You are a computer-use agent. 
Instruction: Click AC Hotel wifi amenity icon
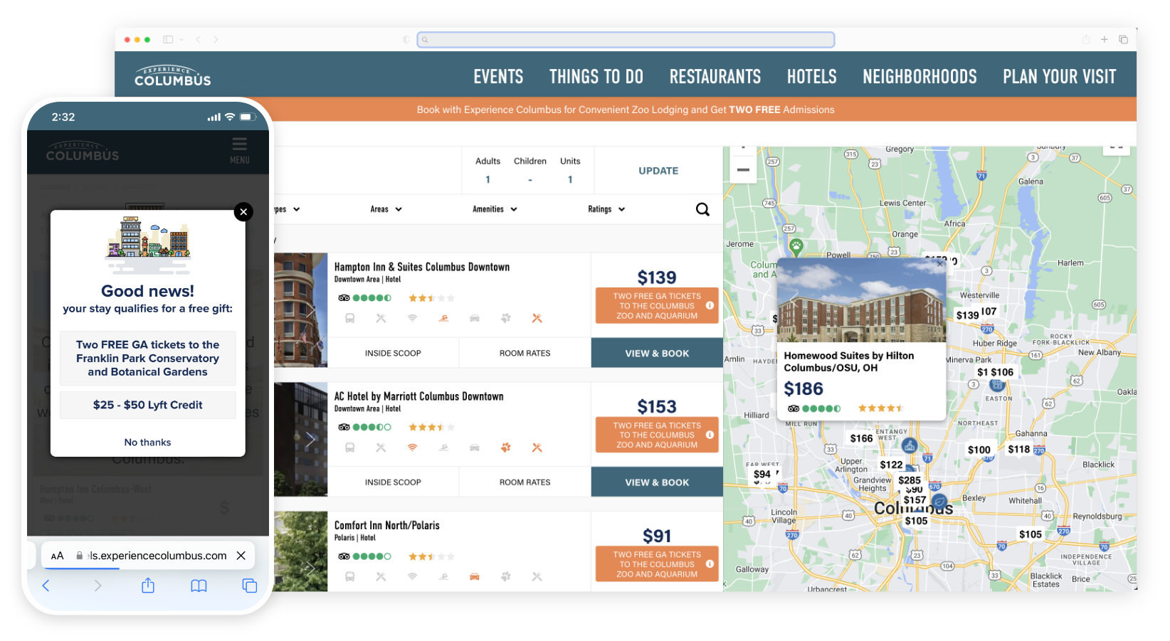pos(412,447)
